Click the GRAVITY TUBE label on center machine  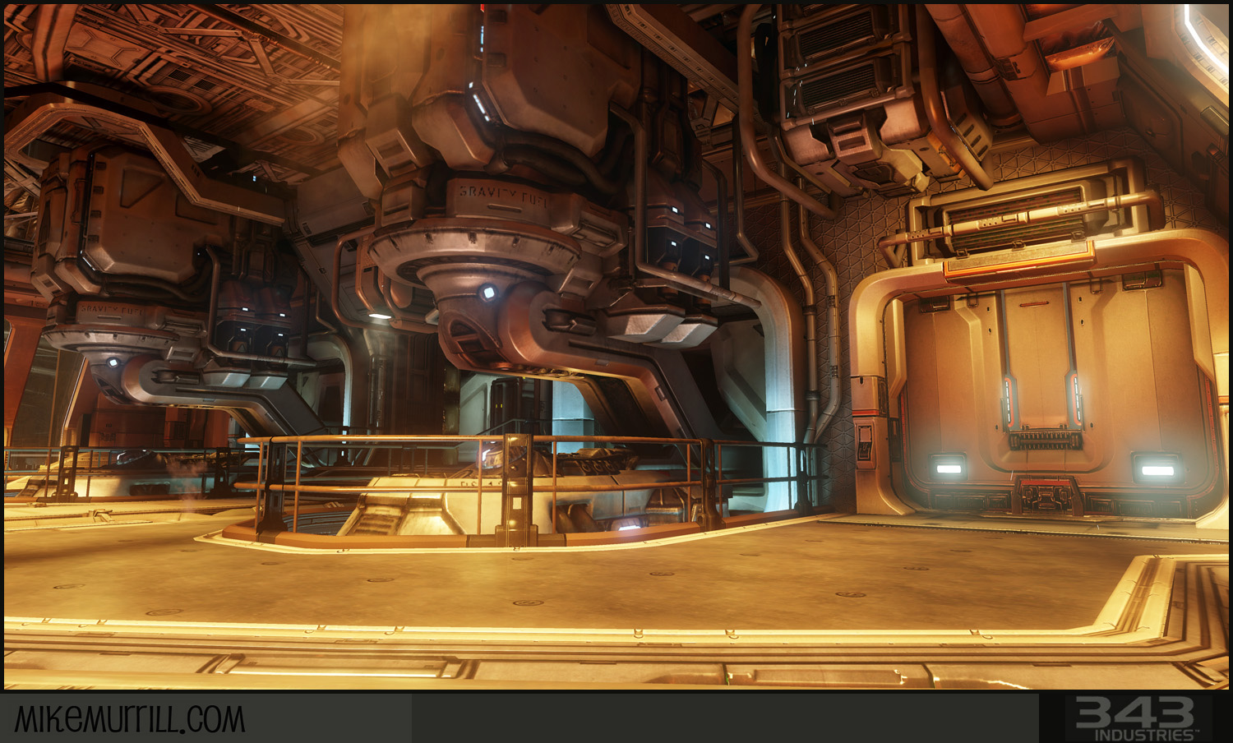(503, 195)
